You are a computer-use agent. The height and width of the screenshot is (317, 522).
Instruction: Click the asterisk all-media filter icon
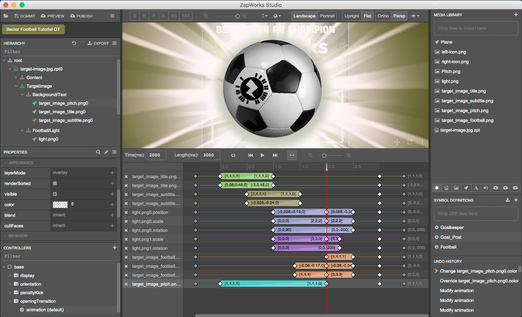436,188
